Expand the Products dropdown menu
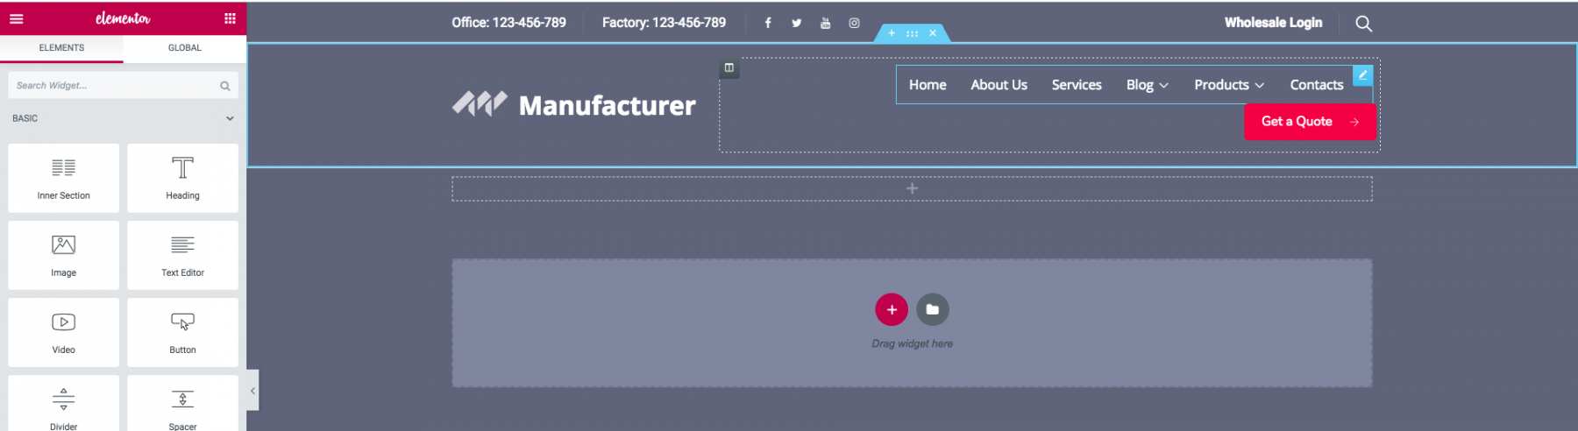Image resolution: width=1578 pixels, height=431 pixels. click(x=1228, y=85)
